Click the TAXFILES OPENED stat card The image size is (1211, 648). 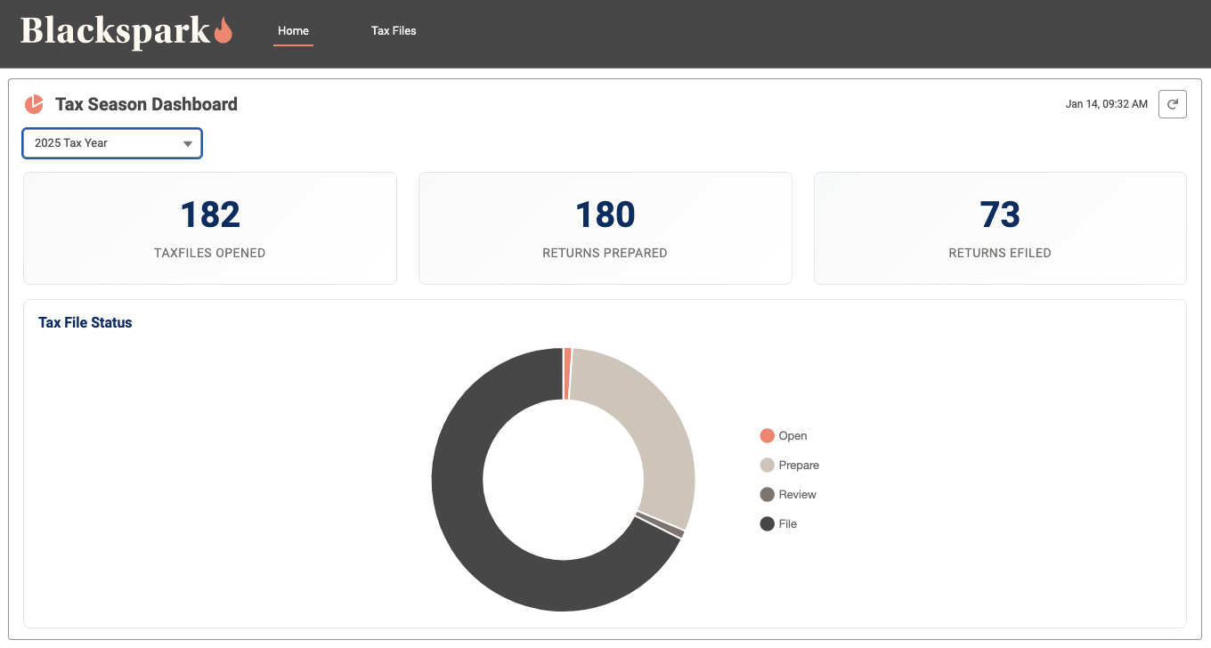[209, 228]
